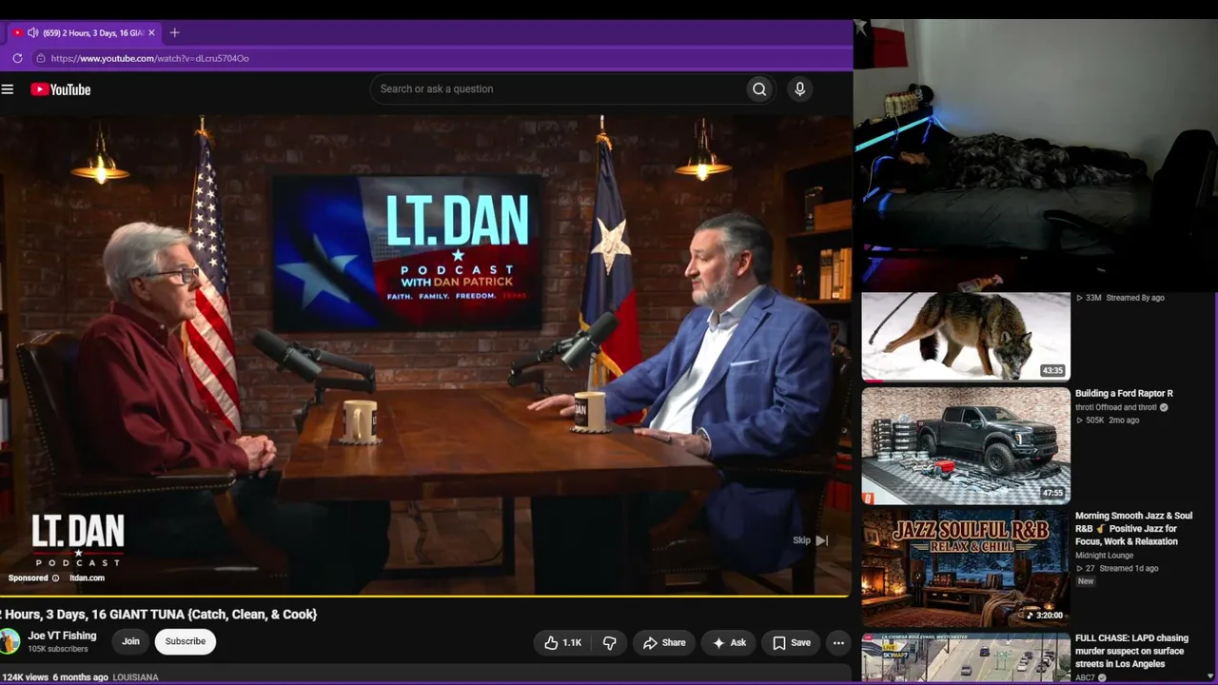1218x685 pixels.
Task: Open the YouTube guide hamburger menu
Action: click(x=8, y=89)
